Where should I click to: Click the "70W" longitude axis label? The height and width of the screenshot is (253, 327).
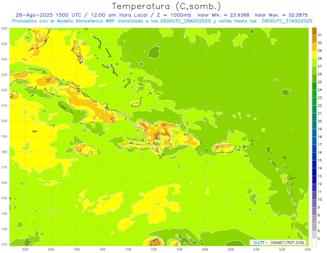179,249
